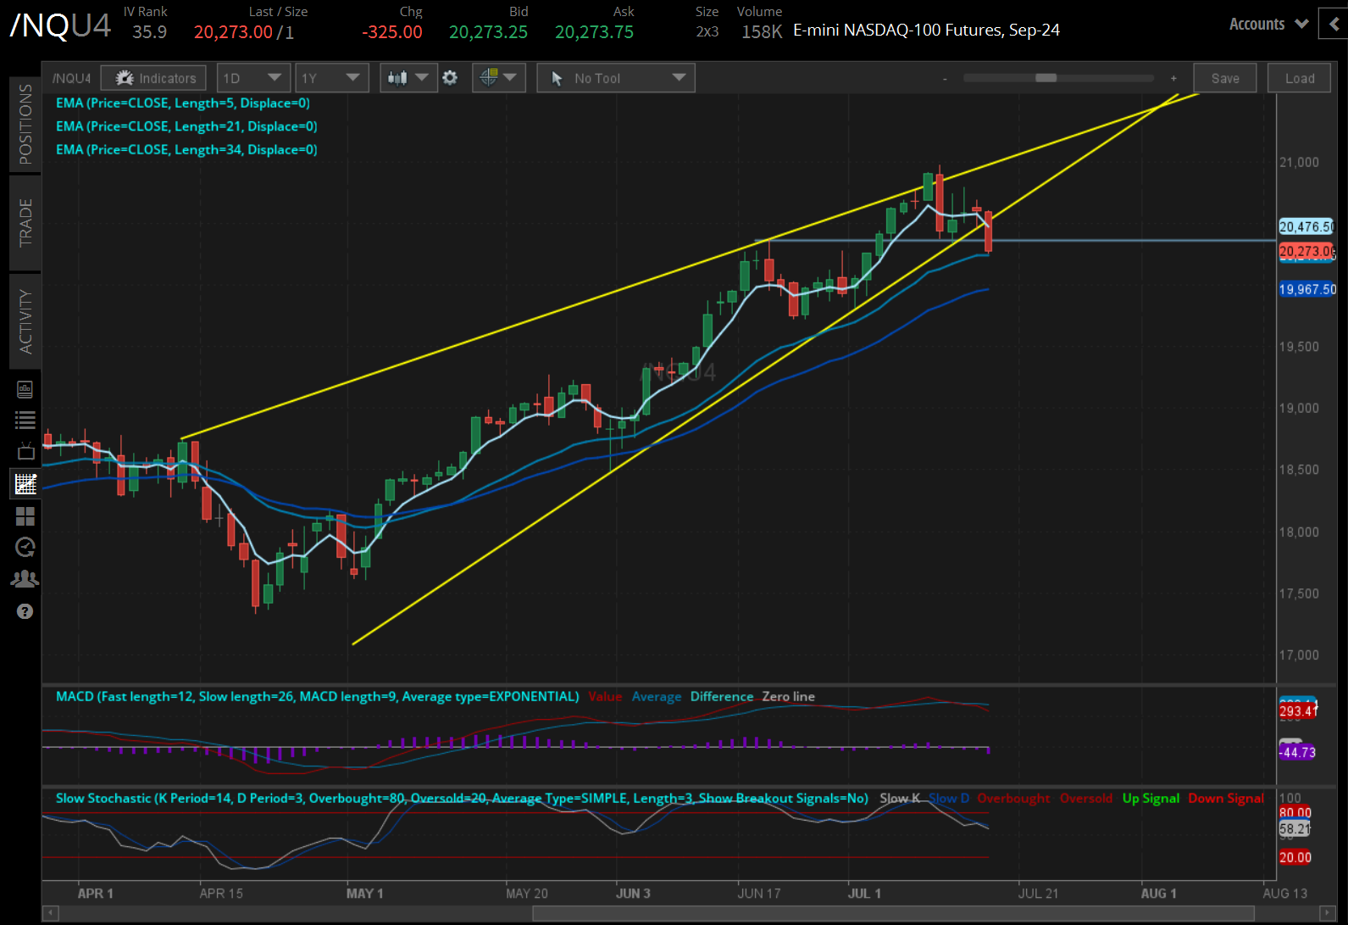Click the large /NQU4 symbol header
Viewport: 1348px width, 925px height.
coord(59,25)
